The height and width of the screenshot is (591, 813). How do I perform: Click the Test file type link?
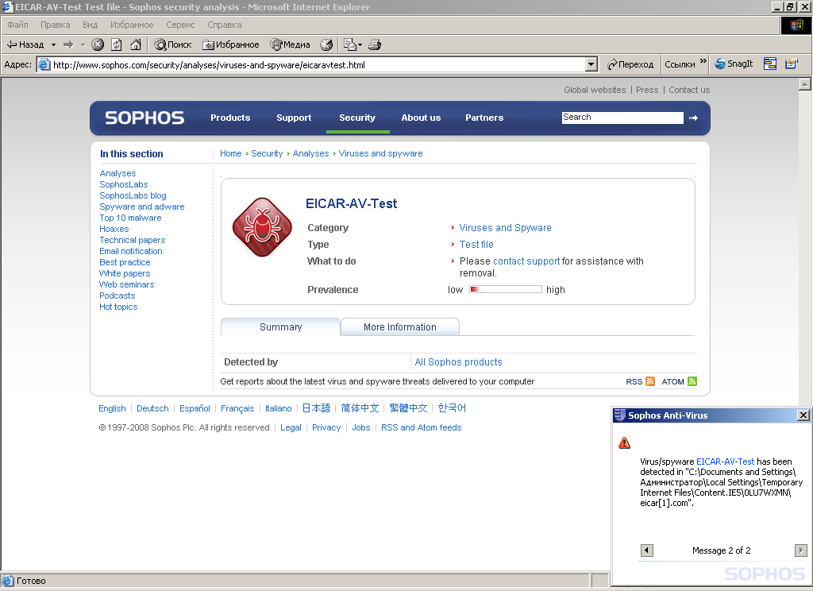coord(476,245)
